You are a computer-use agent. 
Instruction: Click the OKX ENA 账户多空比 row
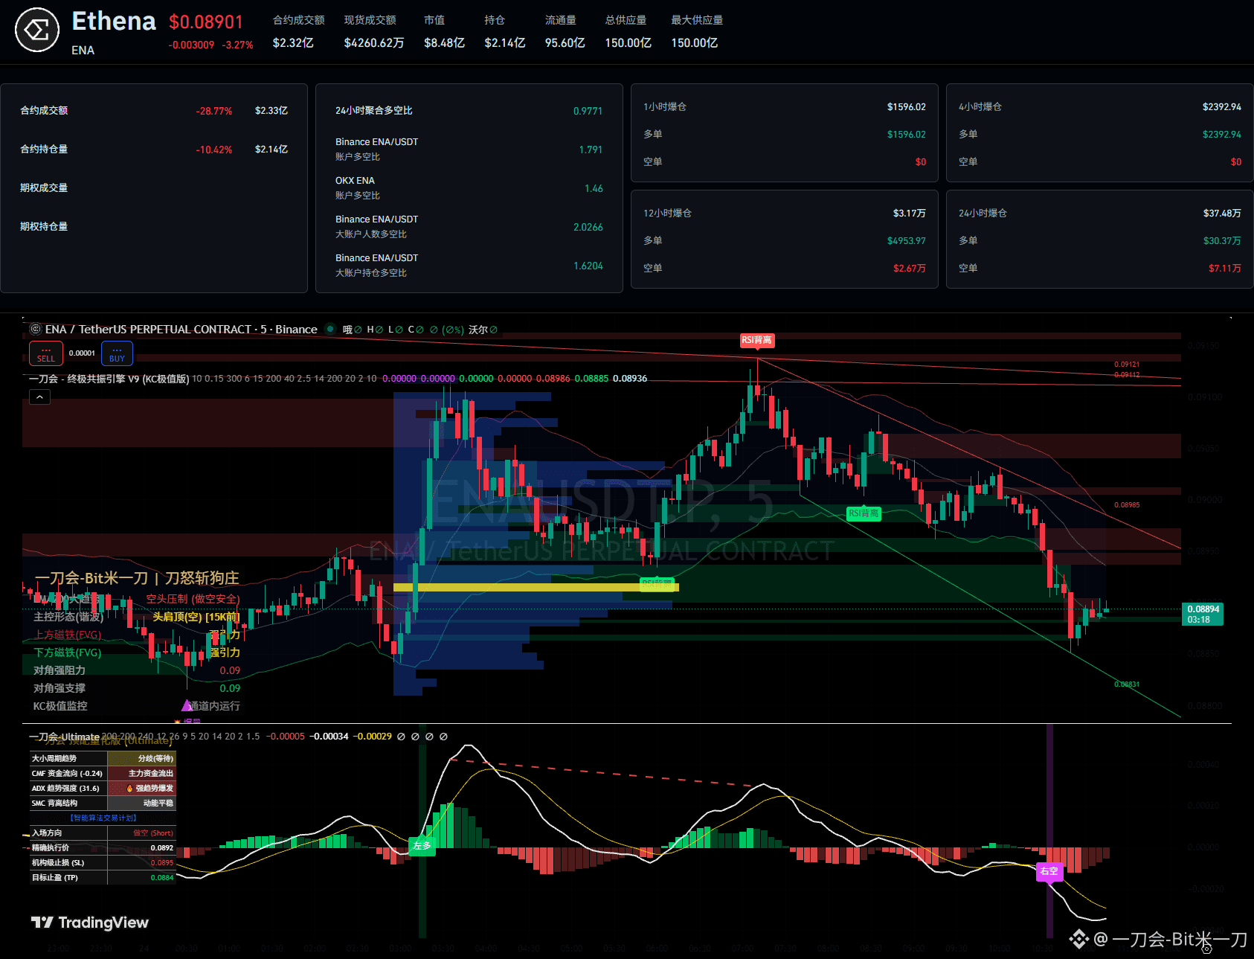[x=469, y=187]
